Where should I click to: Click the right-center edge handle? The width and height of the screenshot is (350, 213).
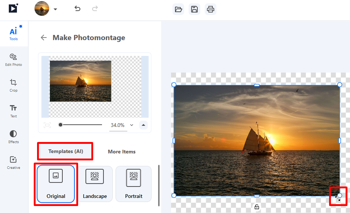(x=340, y=141)
